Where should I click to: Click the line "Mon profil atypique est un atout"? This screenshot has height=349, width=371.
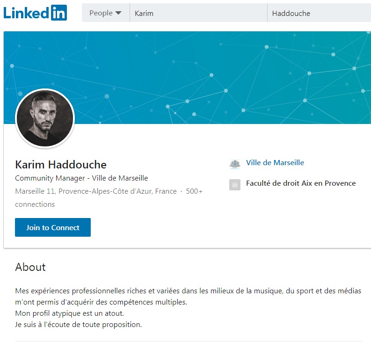pos(70,313)
